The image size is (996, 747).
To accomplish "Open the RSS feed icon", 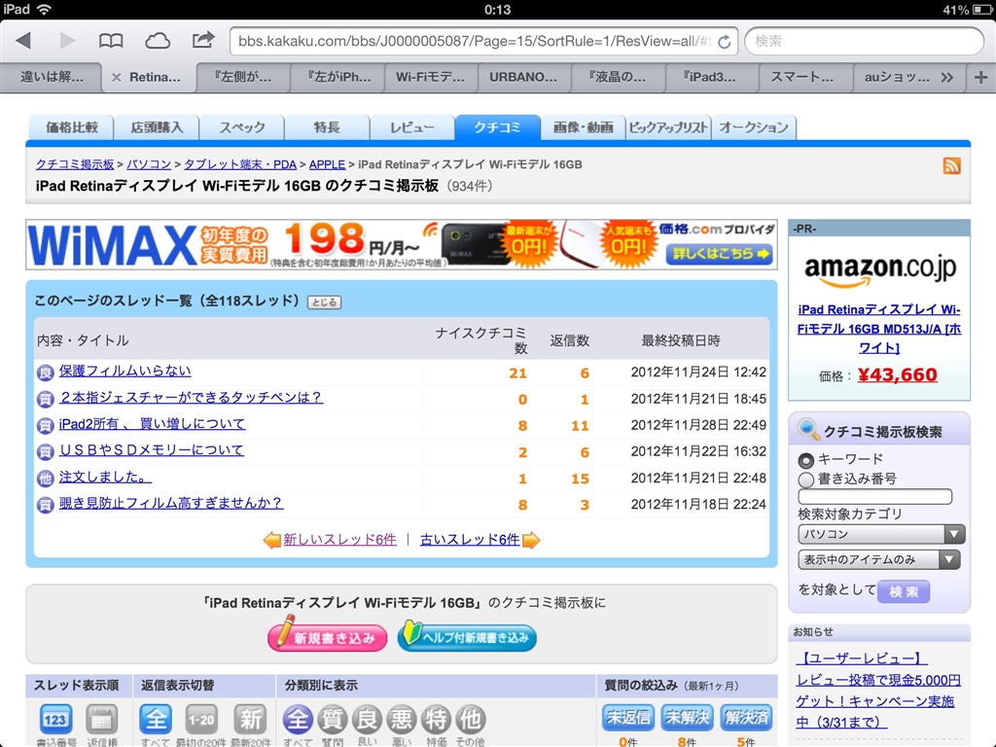I will [951, 165].
